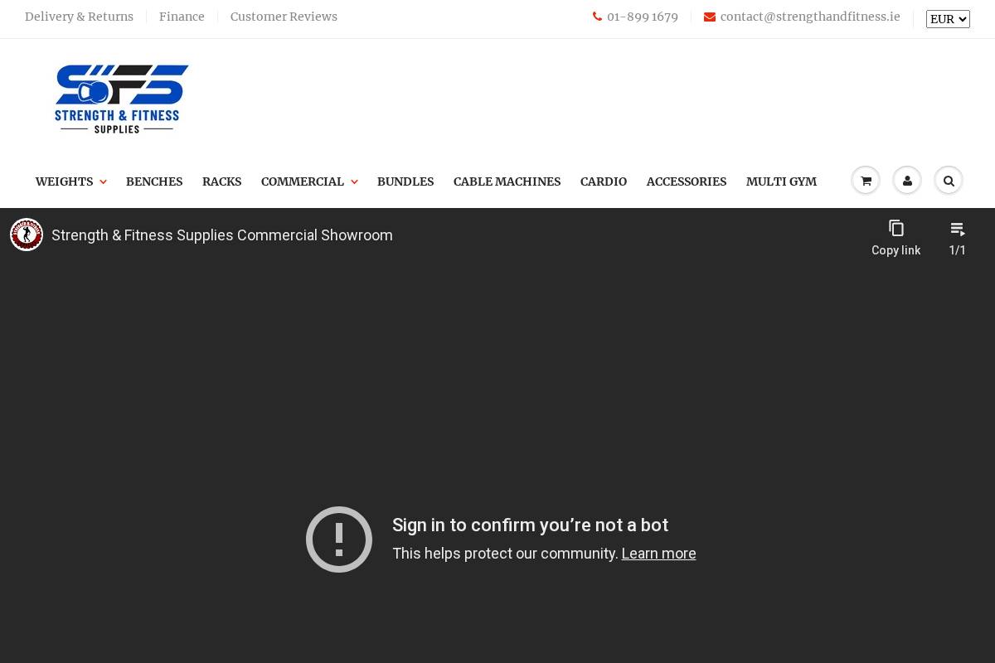Click the phone icon beside 01-899 1679
Image resolution: width=995 pixels, height=663 pixels.
click(597, 17)
